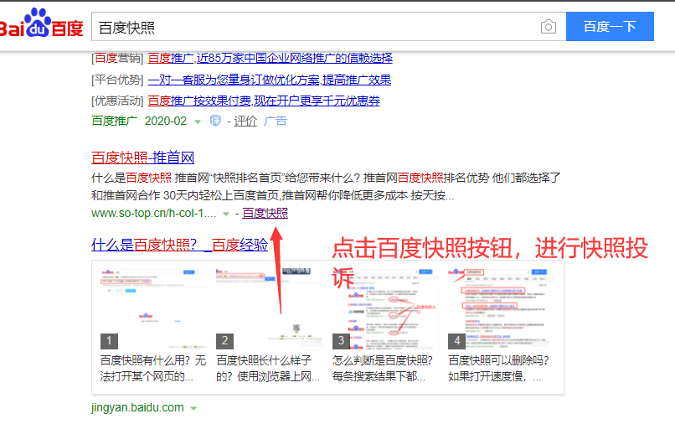Image resolution: width=675 pixels, height=424 pixels.
Task: Open the 百度快照 snapshot link
Action: [x=265, y=214]
